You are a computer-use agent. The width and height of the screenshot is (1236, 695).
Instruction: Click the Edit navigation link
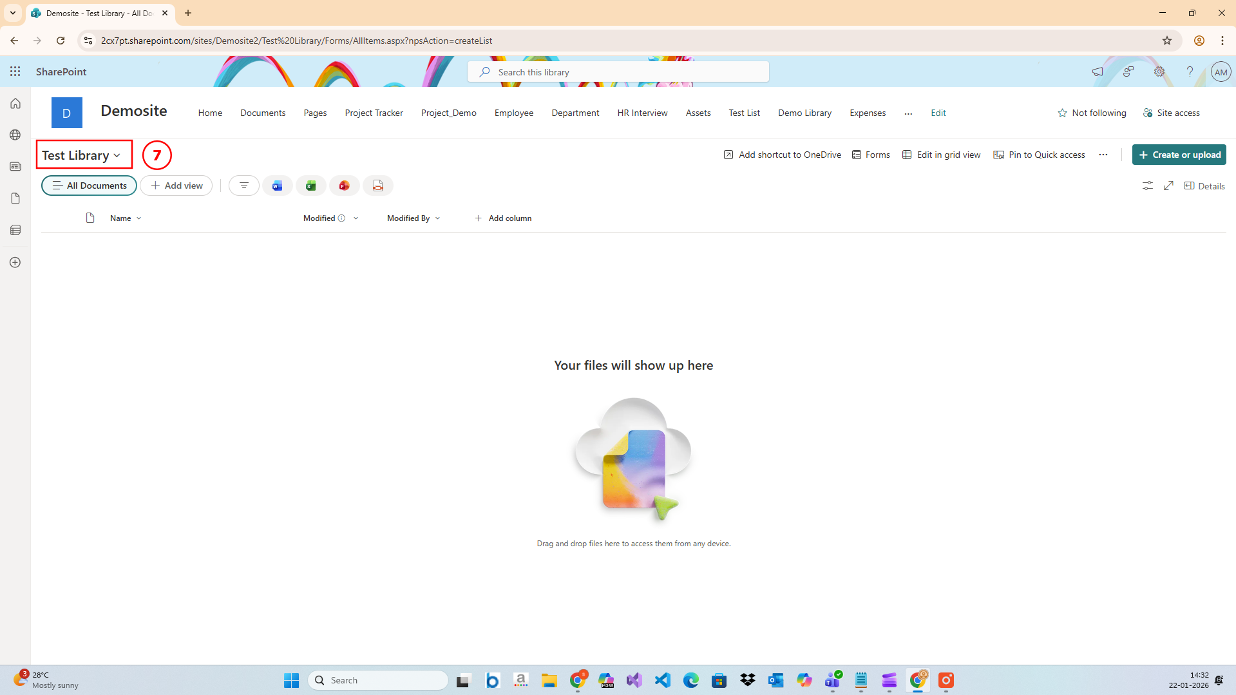(x=938, y=113)
